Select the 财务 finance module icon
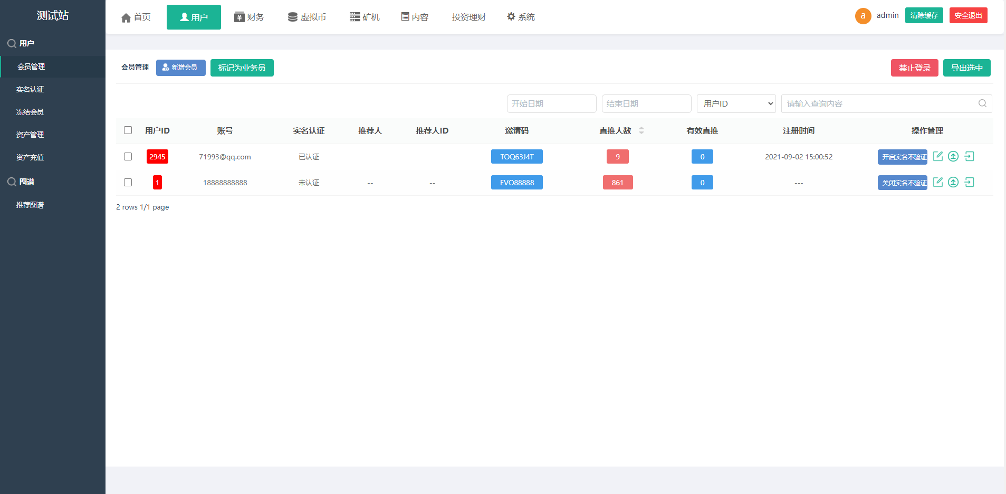The width and height of the screenshot is (1006, 494). pyautogui.click(x=239, y=17)
